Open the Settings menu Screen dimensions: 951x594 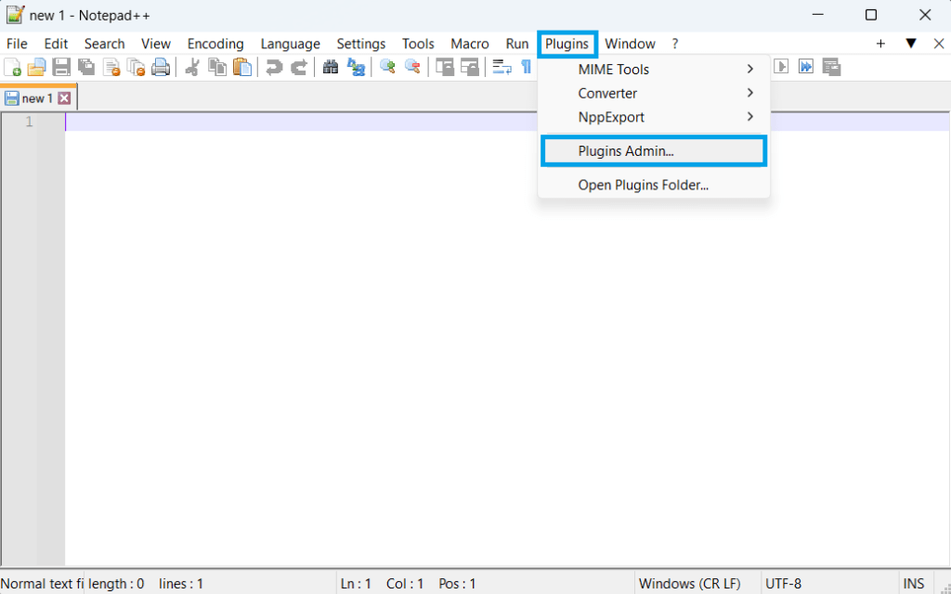tap(360, 44)
